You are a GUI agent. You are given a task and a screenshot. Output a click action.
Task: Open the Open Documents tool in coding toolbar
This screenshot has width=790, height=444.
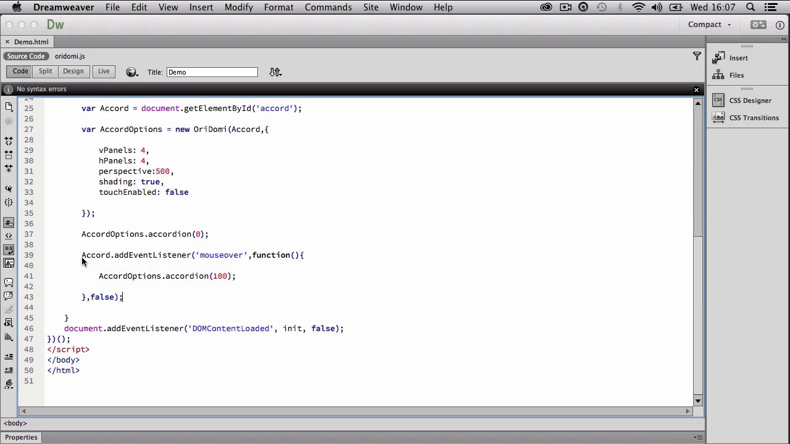9,107
